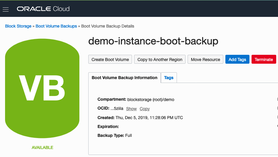The width and height of the screenshot is (278, 157).
Task: Click Boot Volume Backup Details breadcrumb text
Action: [x=108, y=26]
